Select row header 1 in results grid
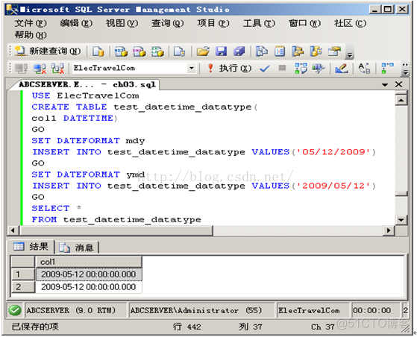417x337 pixels. click(x=23, y=274)
